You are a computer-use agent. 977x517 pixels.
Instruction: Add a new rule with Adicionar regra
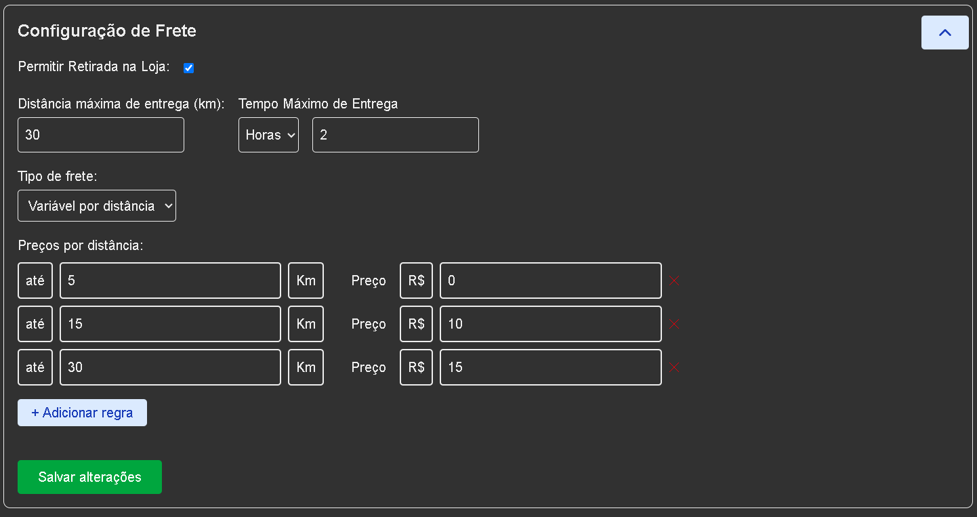click(81, 412)
